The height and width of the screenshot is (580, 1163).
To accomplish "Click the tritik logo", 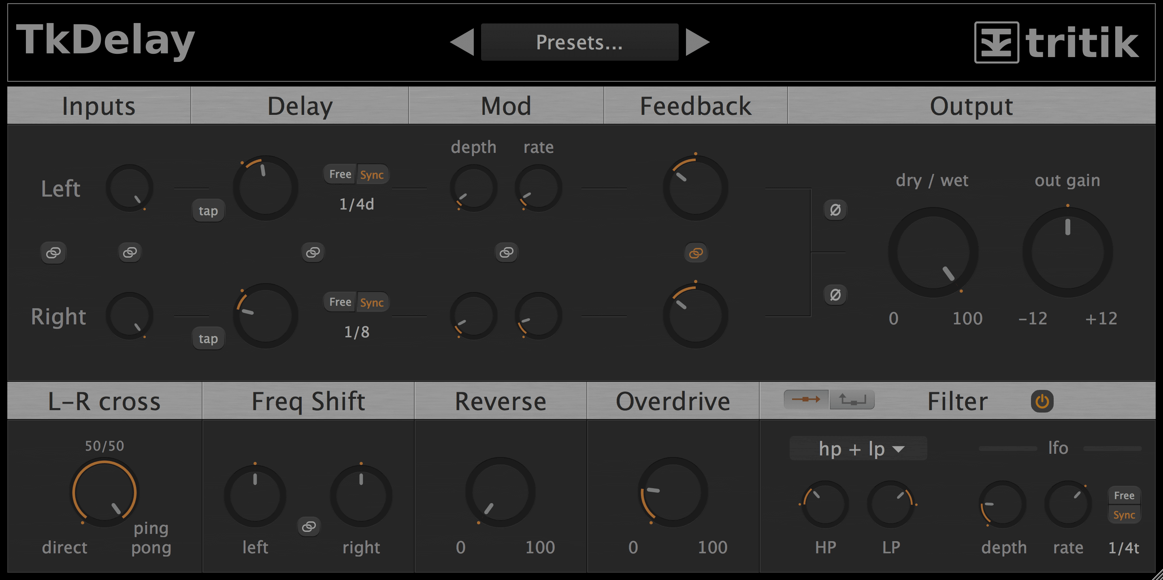I will pos(1056,42).
